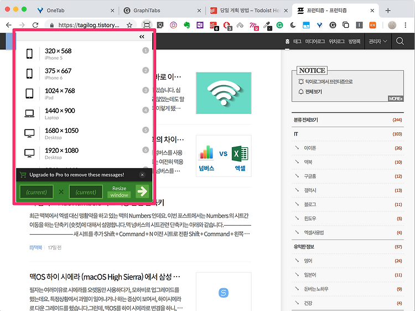Select the 1024 × 768 iPad preset
415x311 pixels.
84,94
